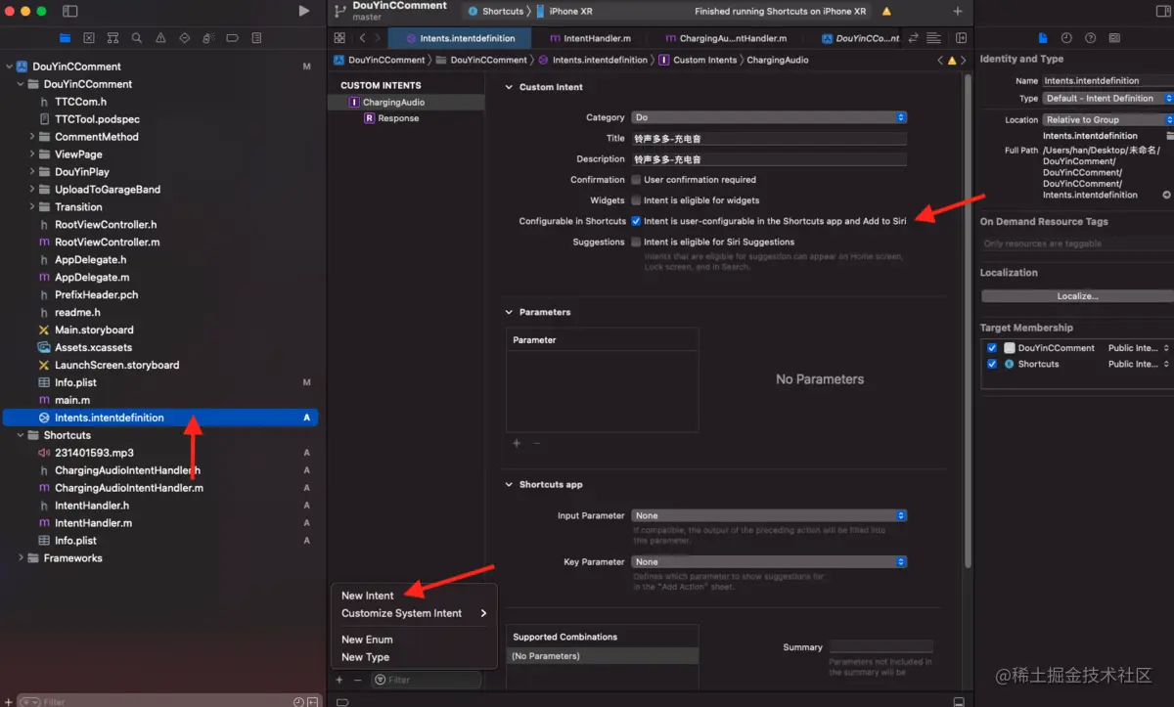This screenshot has height=707, width=1174.
Task: Collapse the Shortcuts group in navigator
Action: (x=21, y=435)
